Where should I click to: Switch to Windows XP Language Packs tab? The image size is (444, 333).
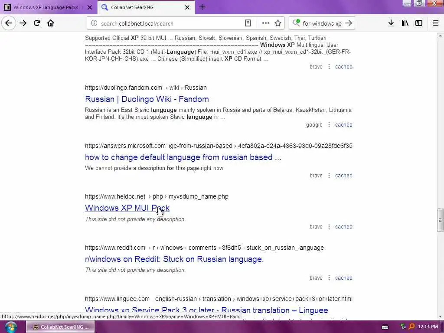tap(45, 7)
